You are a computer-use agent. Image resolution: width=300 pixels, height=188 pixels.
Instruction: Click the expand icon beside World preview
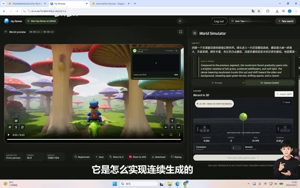point(181,32)
